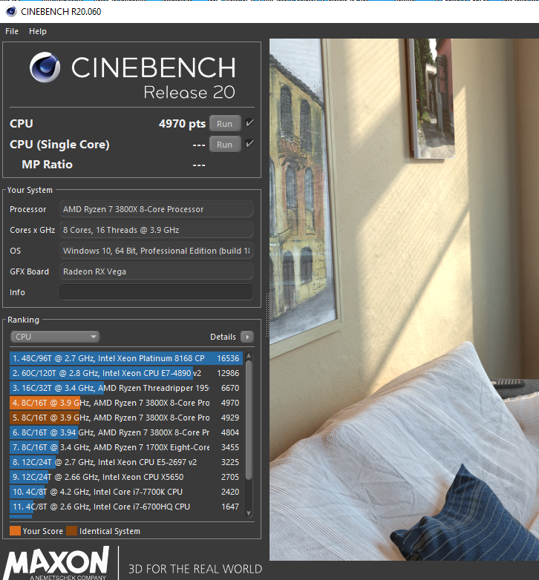Select ranking row 1 Intel Xeon Platinum 8168

pyautogui.click(x=126, y=358)
